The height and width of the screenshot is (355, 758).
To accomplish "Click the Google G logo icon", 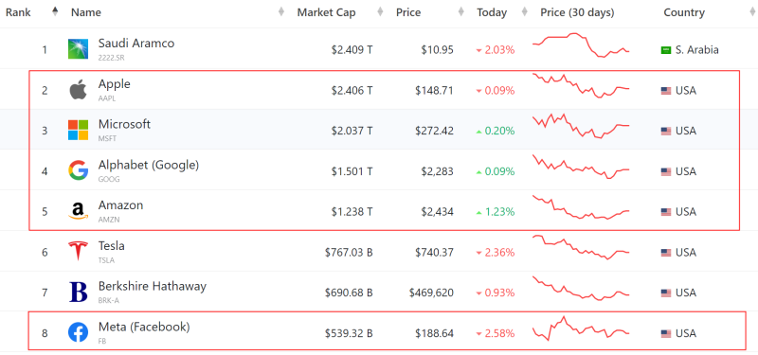I will click(x=79, y=171).
